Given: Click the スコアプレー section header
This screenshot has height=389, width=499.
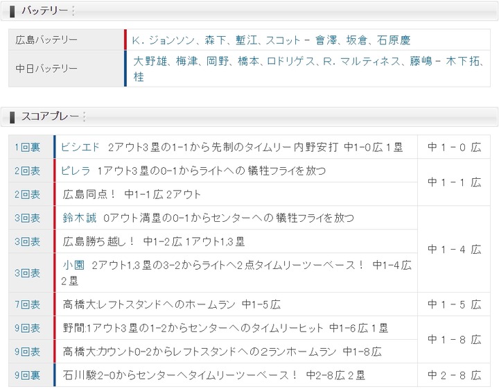Looking at the screenshot, I should 249,116.
